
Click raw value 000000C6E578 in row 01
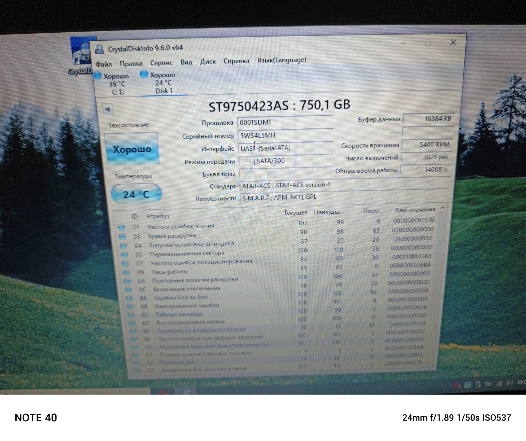[x=414, y=220]
